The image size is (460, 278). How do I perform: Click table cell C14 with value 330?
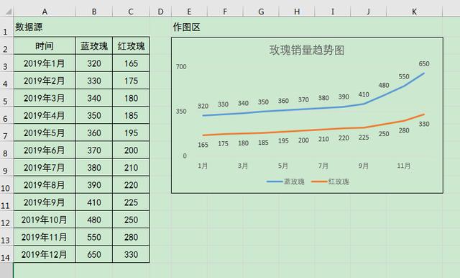pyautogui.click(x=131, y=254)
